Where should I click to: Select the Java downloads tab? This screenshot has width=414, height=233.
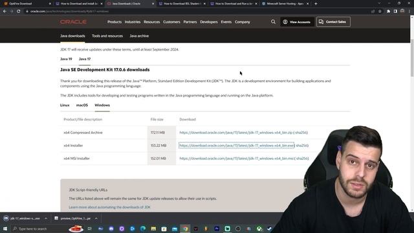pos(72,36)
